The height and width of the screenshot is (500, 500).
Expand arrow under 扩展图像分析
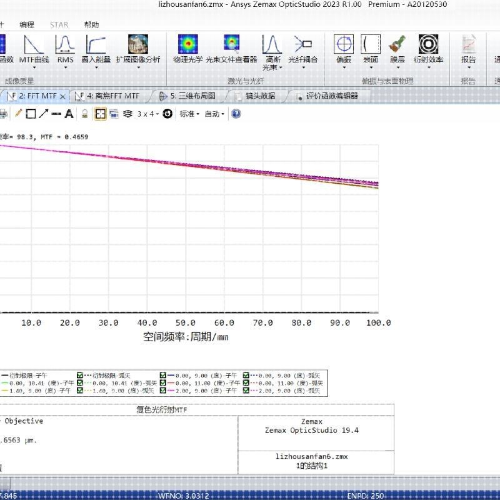pos(138,67)
